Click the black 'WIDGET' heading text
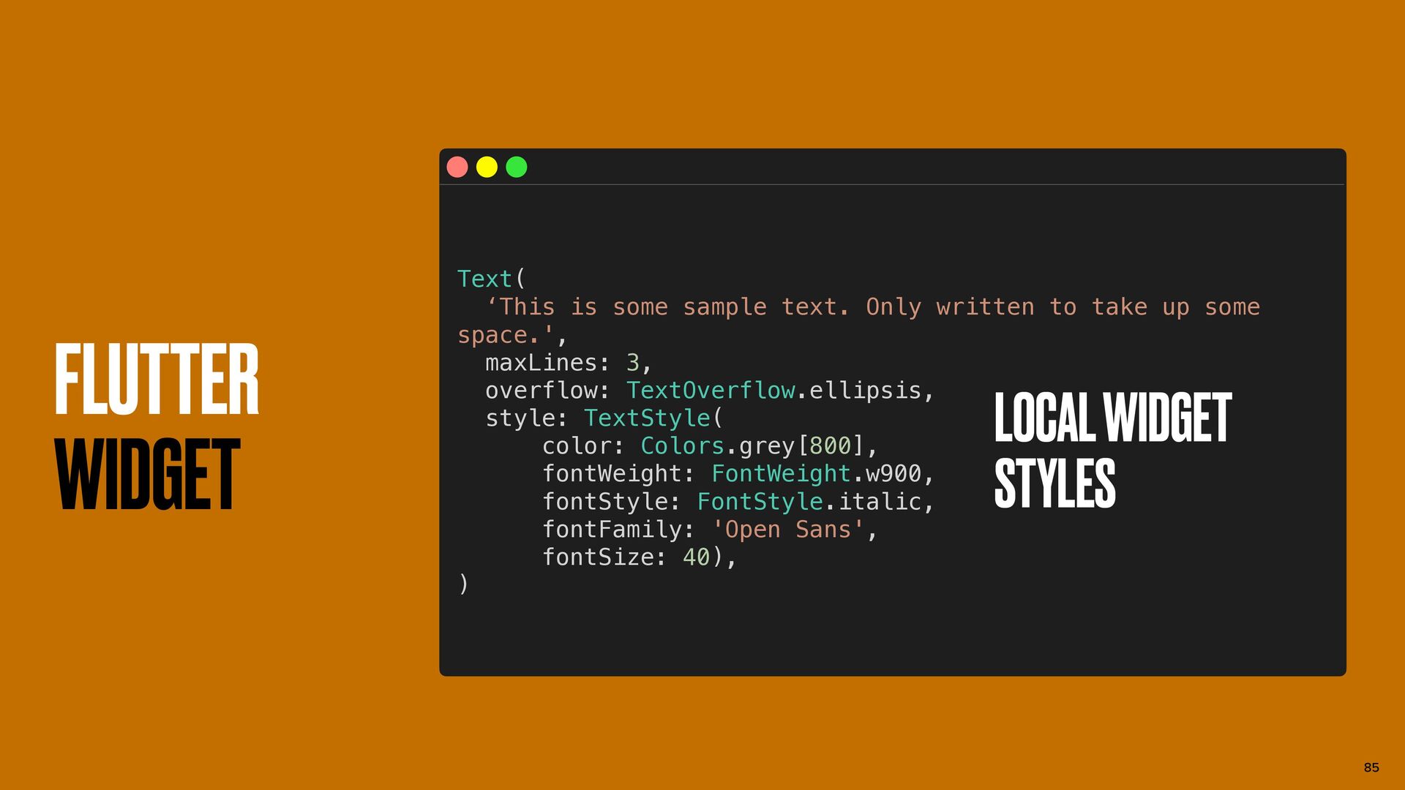This screenshot has width=1405, height=790. click(147, 475)
